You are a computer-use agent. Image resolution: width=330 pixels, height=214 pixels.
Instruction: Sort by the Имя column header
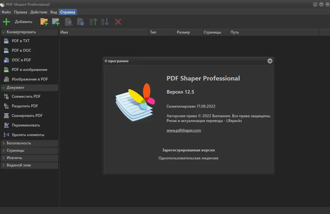[x=104, y=32]
